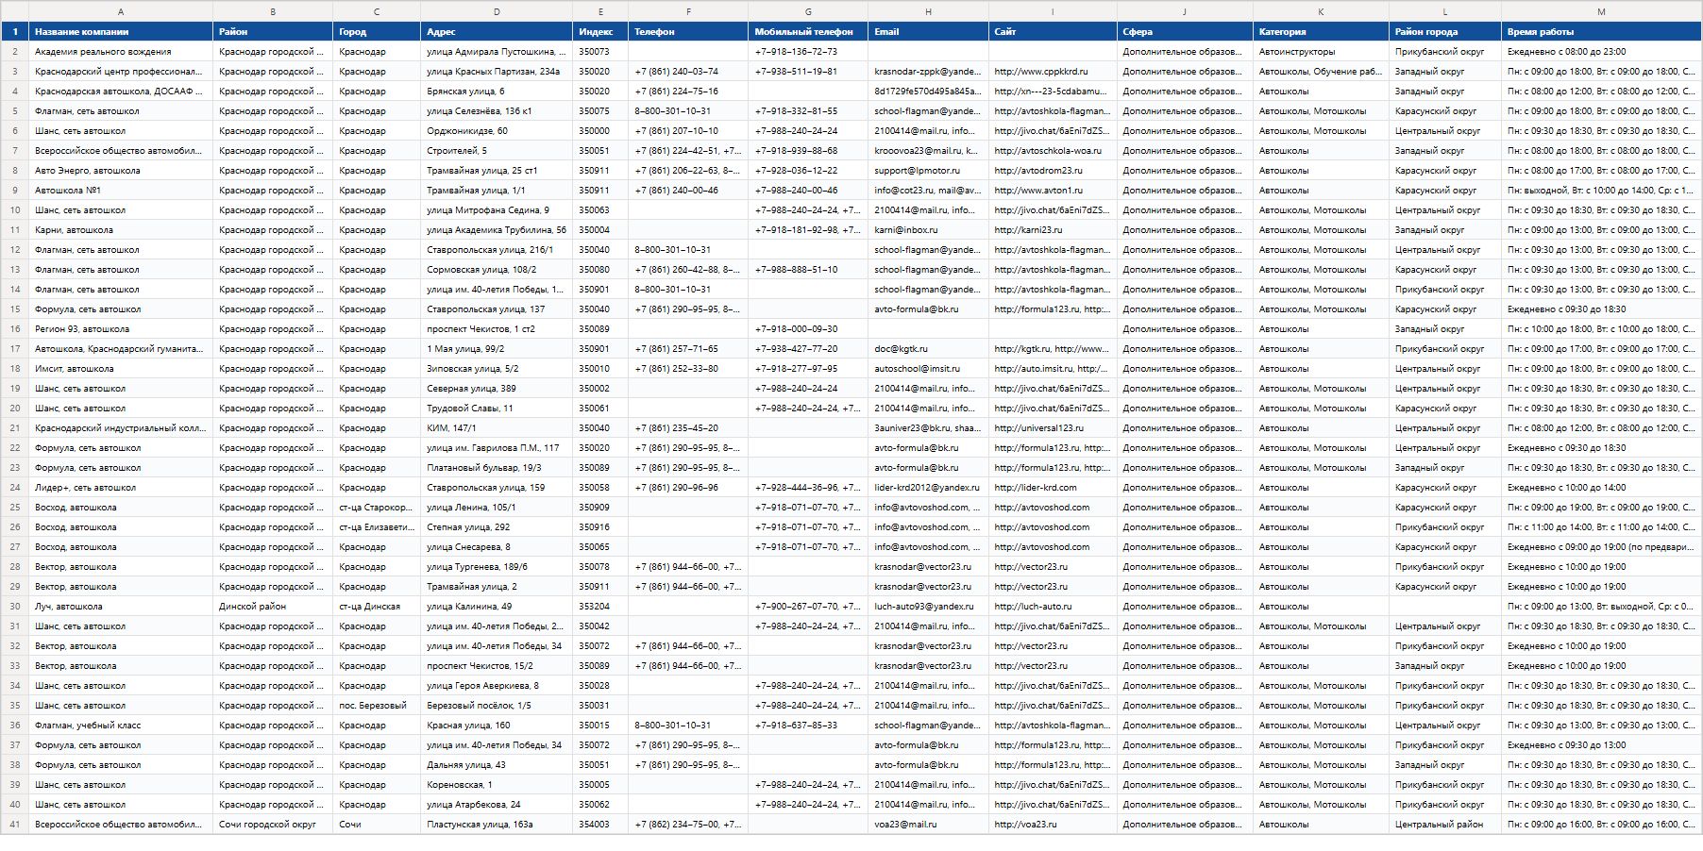Click phone cell "+7 (861) 207-10-10"
Screen dimensions: 1703x851
[x=688, y=130]
